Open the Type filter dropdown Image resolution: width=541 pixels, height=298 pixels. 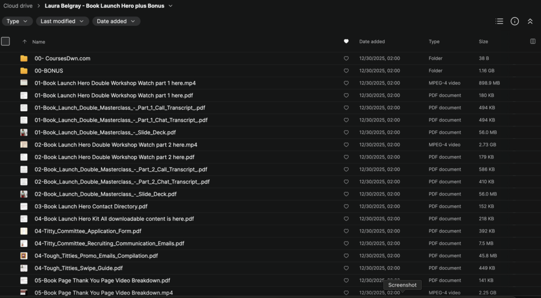pyautogui.click(x=17, y=21)
